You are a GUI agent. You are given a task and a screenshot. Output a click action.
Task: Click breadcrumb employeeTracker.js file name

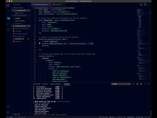(42, 8)
